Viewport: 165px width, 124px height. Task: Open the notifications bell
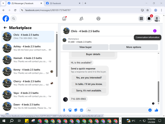(x=149, y=19)
